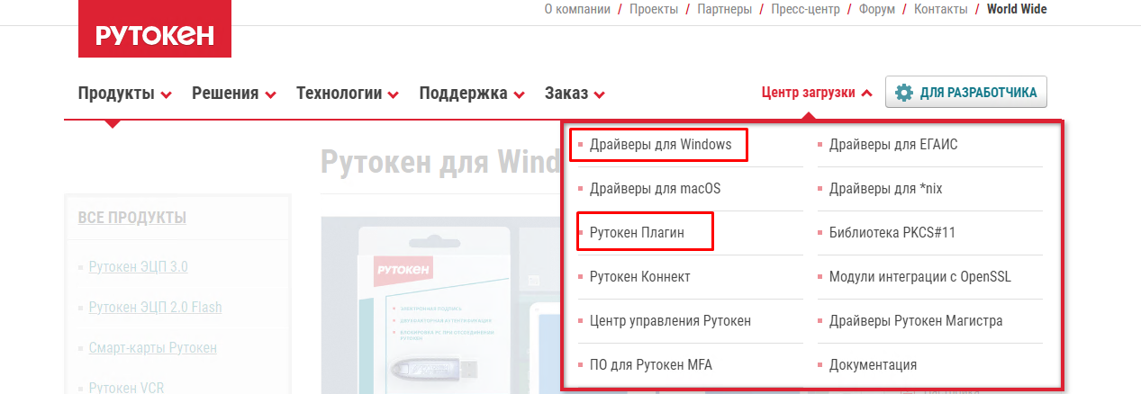Select Центр управления Рутокен
The width and height of the screenshot is (1141, 394).
pos(670,320)
